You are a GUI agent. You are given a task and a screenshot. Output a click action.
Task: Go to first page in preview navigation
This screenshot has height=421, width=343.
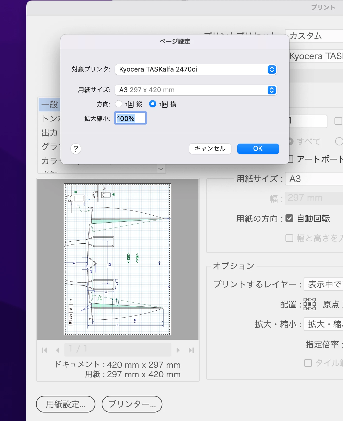44,350
